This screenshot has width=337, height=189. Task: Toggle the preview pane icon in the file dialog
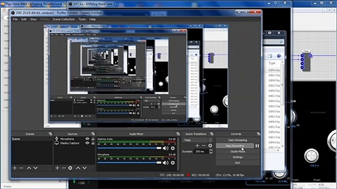(x=270, y=56)
